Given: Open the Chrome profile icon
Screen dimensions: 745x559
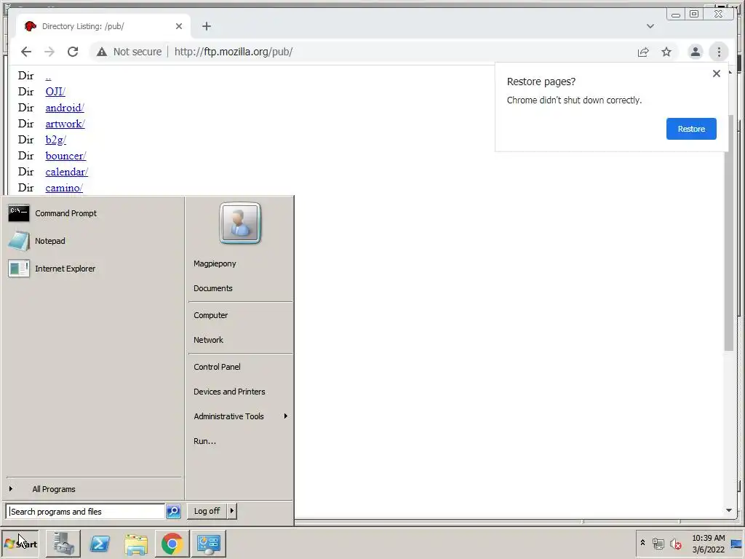Looking at the screenshot, I should click(695, 52).
